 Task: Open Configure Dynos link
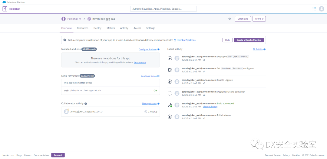(148, 76)
